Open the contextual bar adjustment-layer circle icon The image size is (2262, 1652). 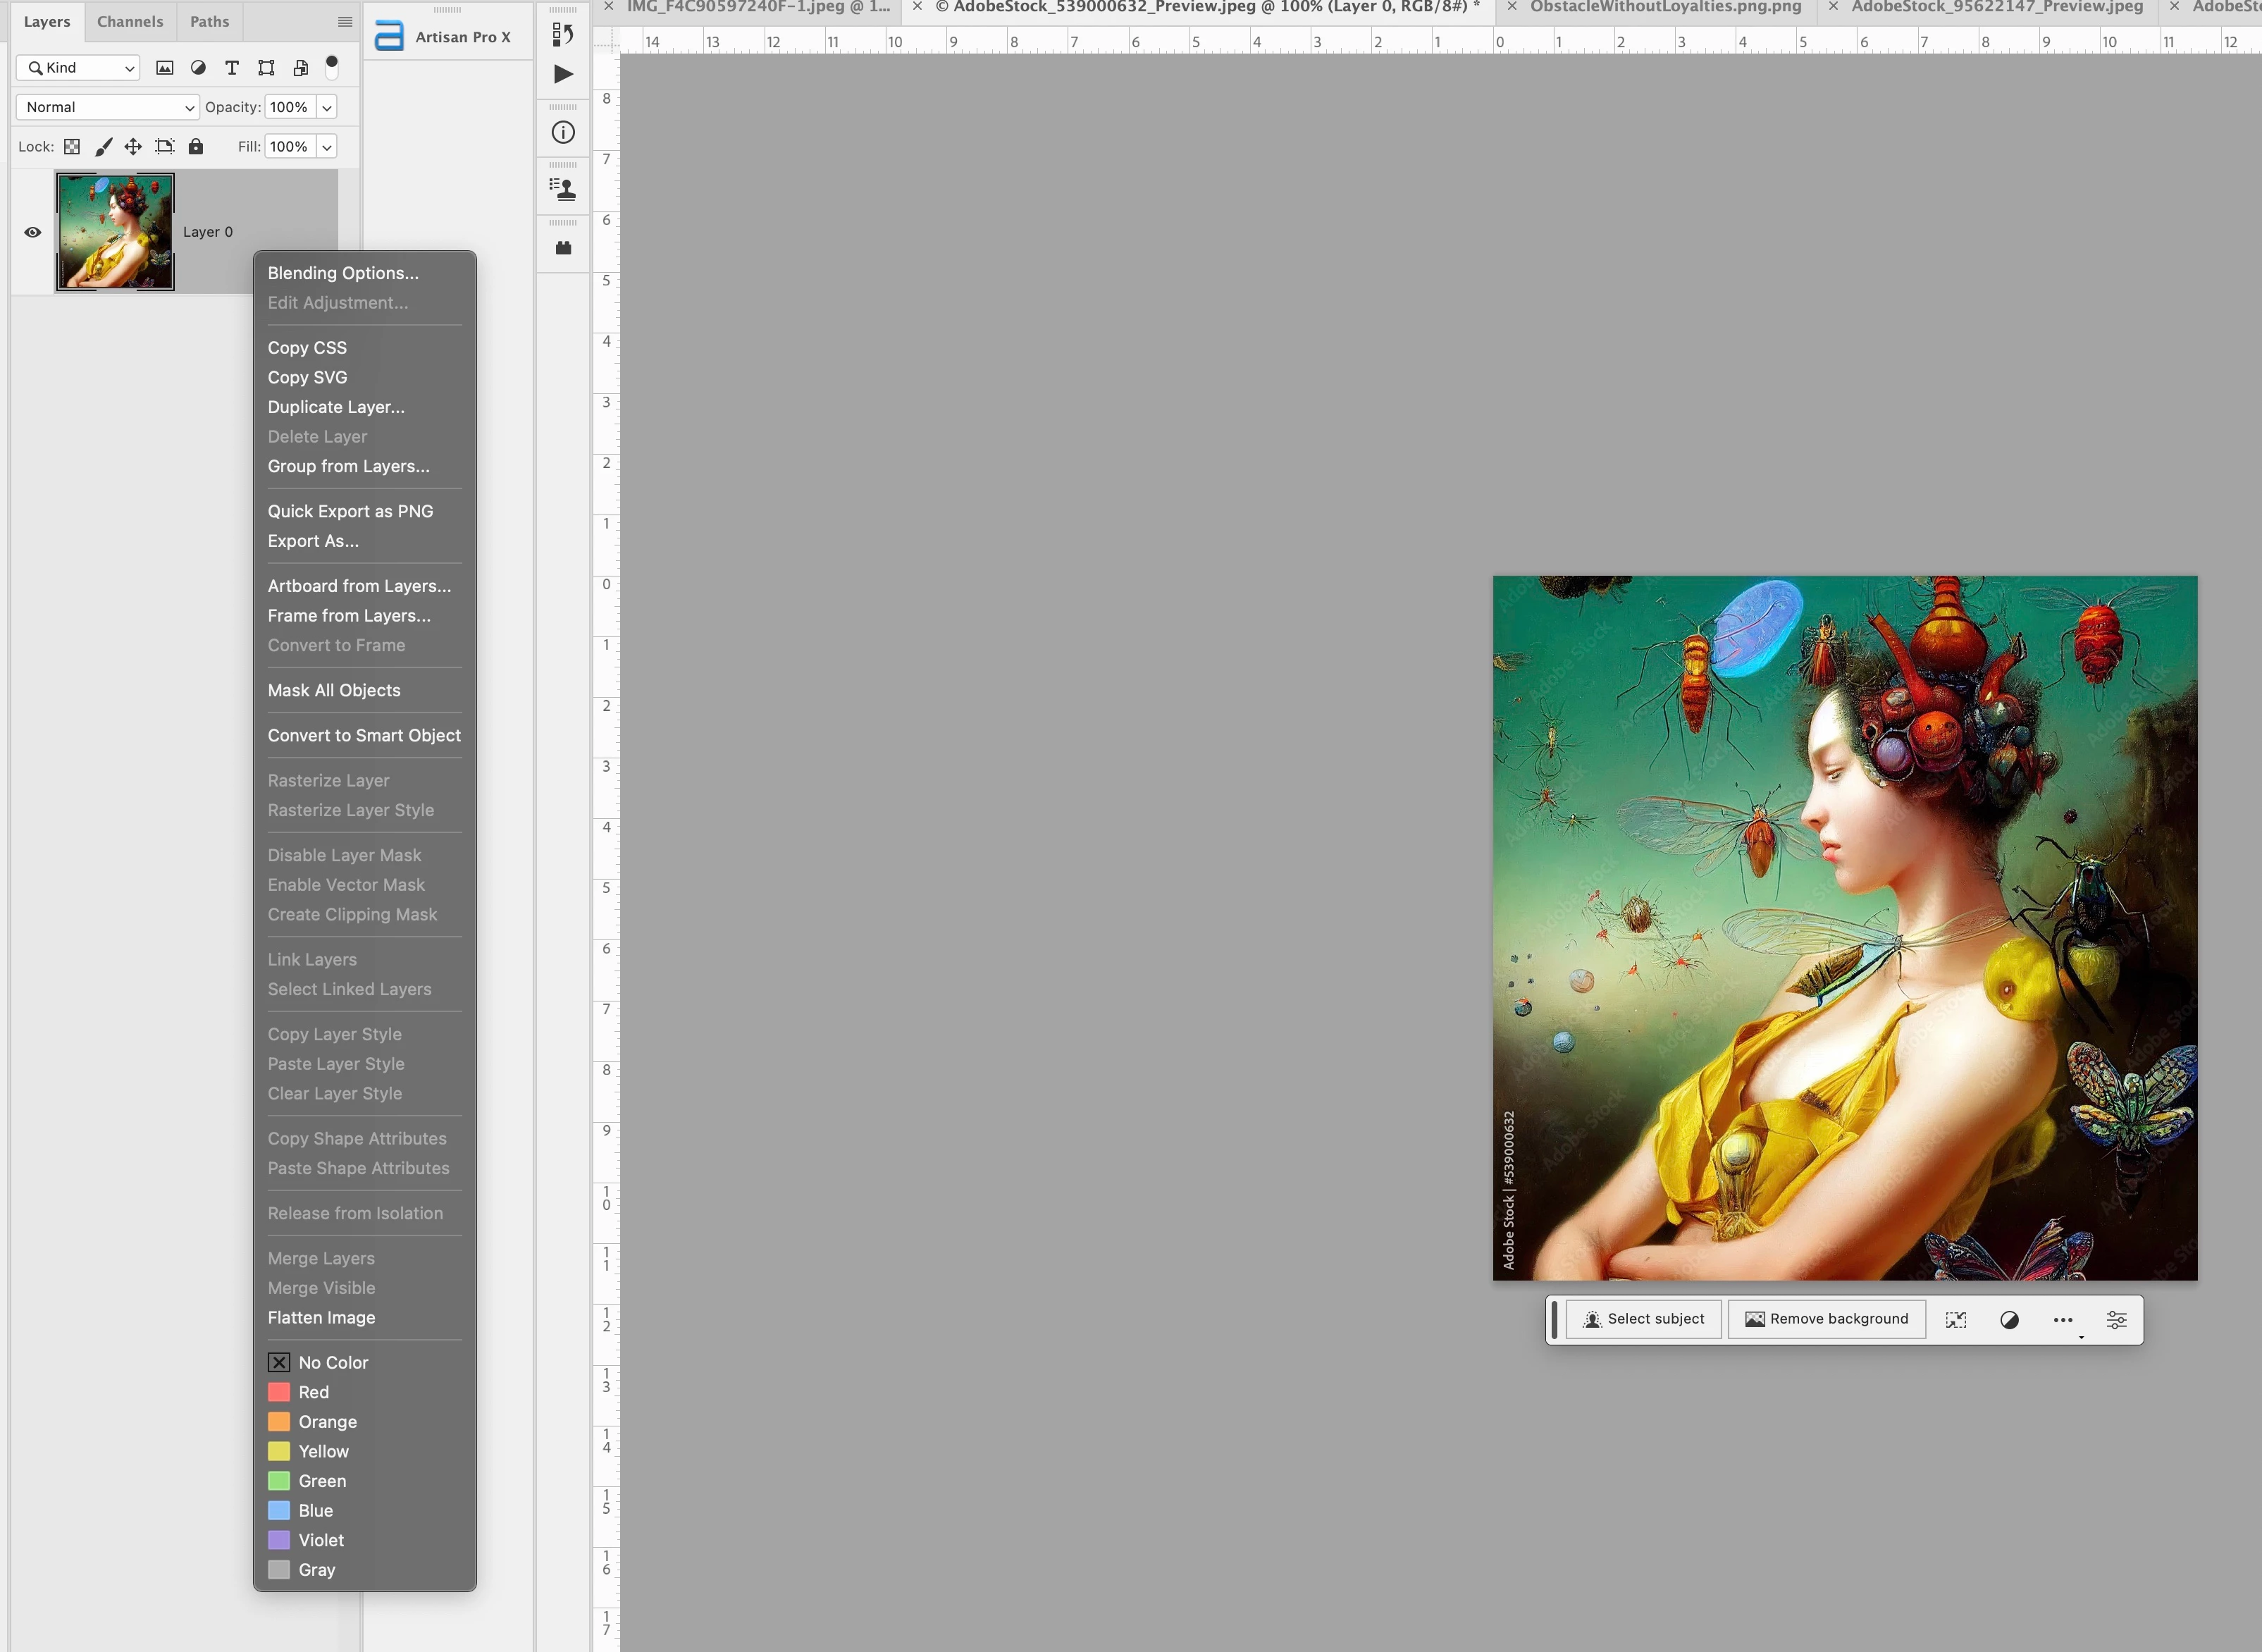[2009, 1320]
